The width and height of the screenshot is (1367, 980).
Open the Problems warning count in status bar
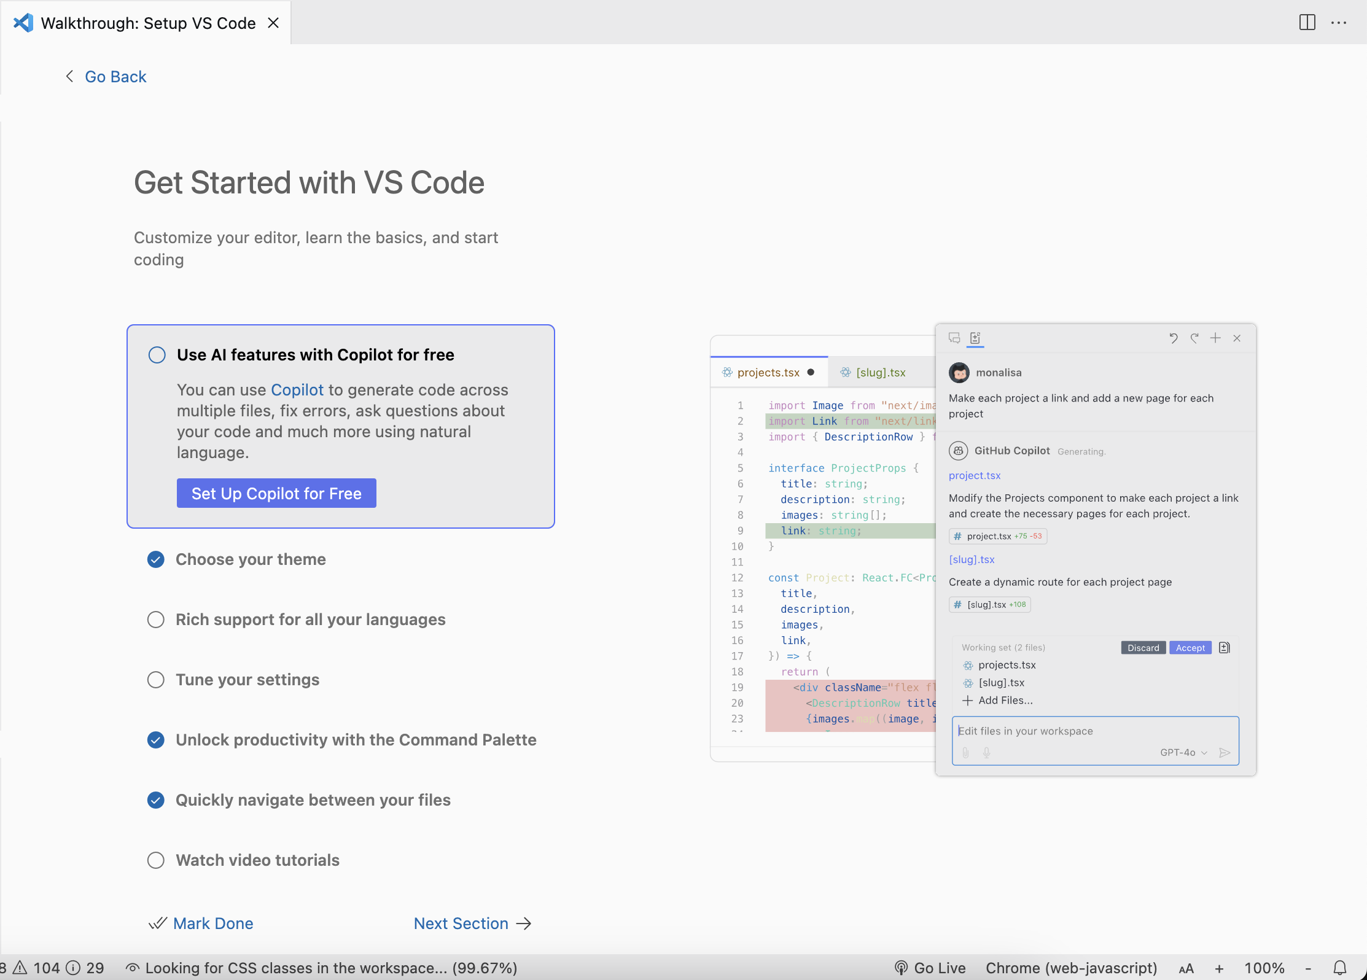[37, 968]
